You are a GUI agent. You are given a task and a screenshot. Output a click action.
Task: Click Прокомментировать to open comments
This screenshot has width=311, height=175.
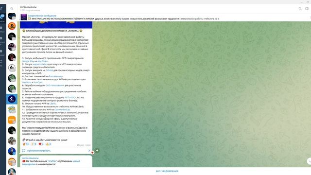(x=39, y=151)
